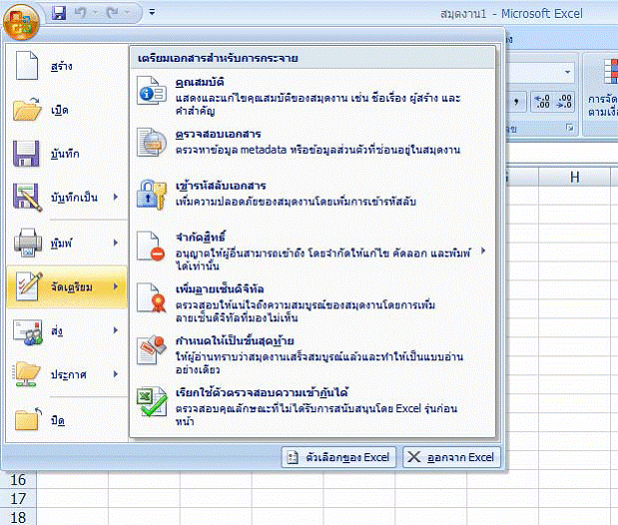Select the บันทึกเป็น menu item
Screen dimensions: 618x525
point(67,197)
